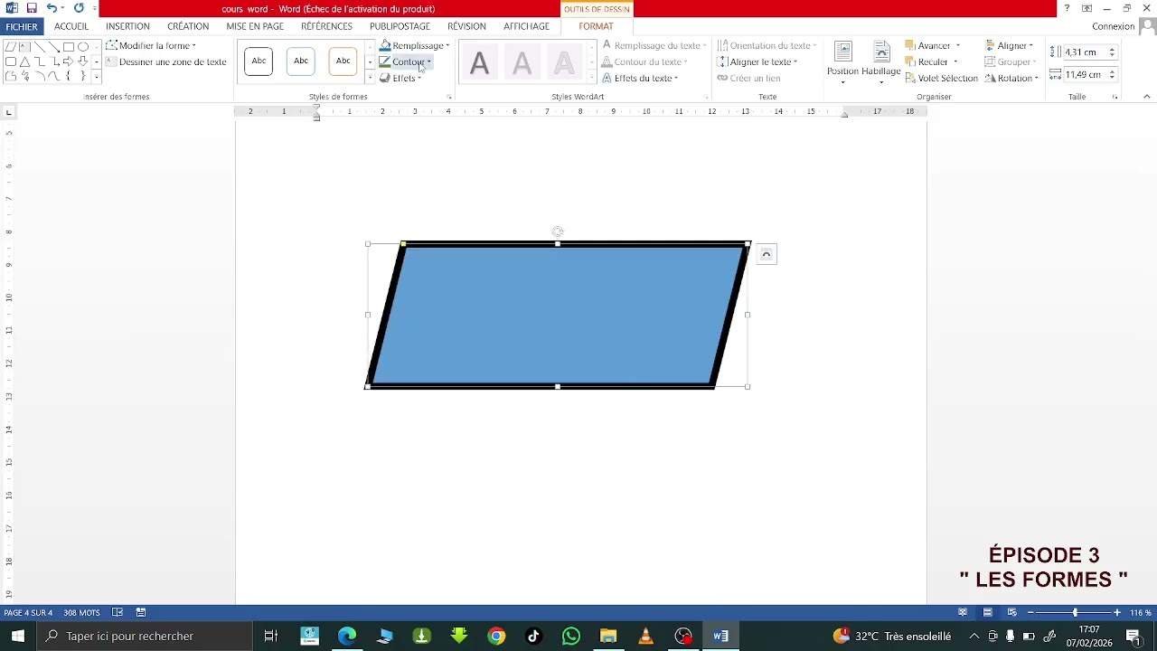Zoom out with the minus button

[1030, 612]
